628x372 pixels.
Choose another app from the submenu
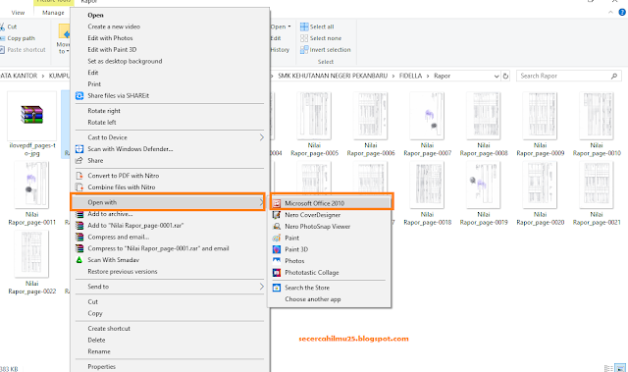pyautogui.click(x=312, y=299)
